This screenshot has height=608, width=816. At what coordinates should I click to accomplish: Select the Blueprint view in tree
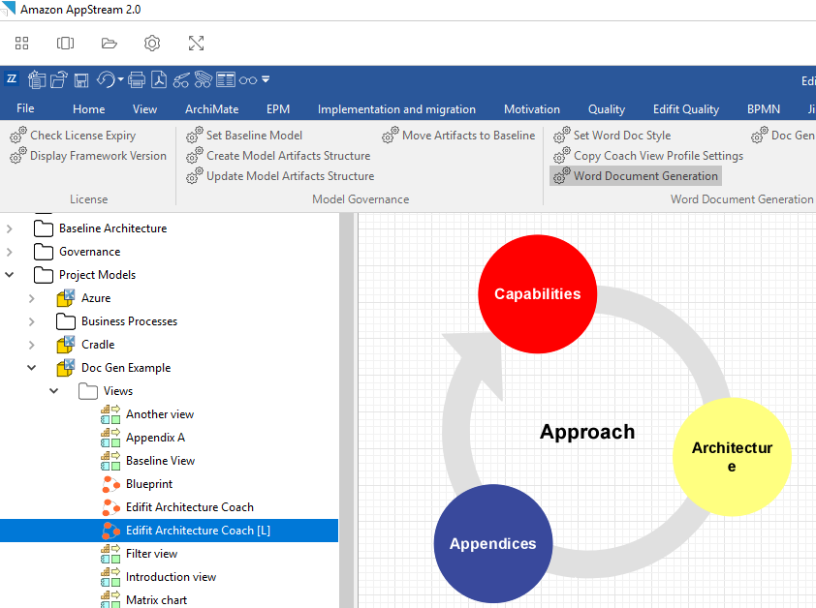pos(149,484)
